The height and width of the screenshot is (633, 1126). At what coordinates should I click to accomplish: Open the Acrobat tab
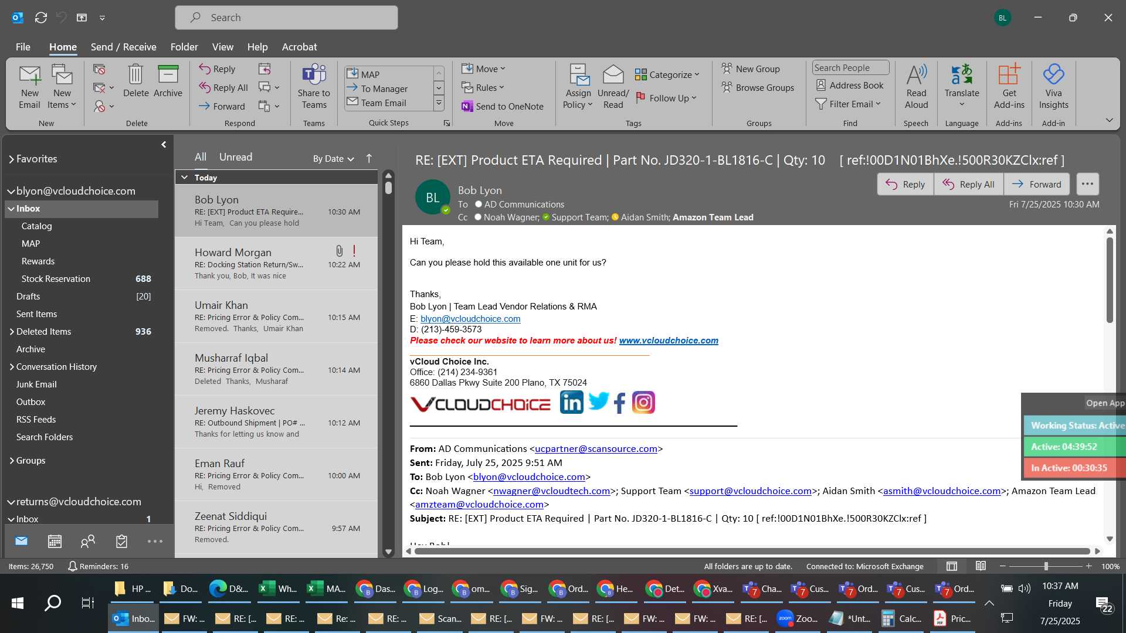tap(299, 47)
